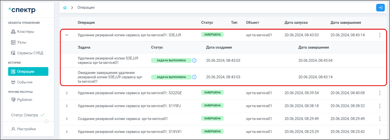The width and height of the screenshot is (390, 140).
Task: Open three-dot menu for S3EJJ9 operation
Action: click(380, 35)
